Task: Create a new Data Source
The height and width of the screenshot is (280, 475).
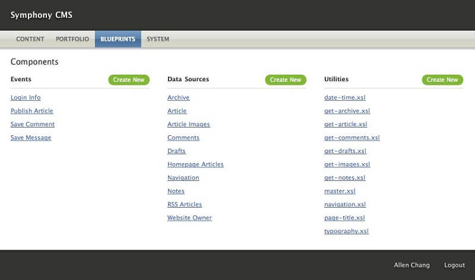Action: (x=286, y=79)
